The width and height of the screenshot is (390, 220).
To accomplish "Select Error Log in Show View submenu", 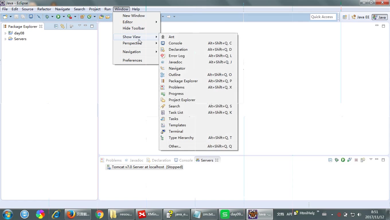I will pos(198,56).
